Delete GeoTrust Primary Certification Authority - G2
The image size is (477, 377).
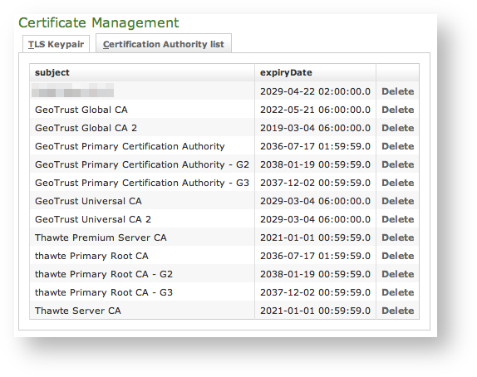point(397,164)
